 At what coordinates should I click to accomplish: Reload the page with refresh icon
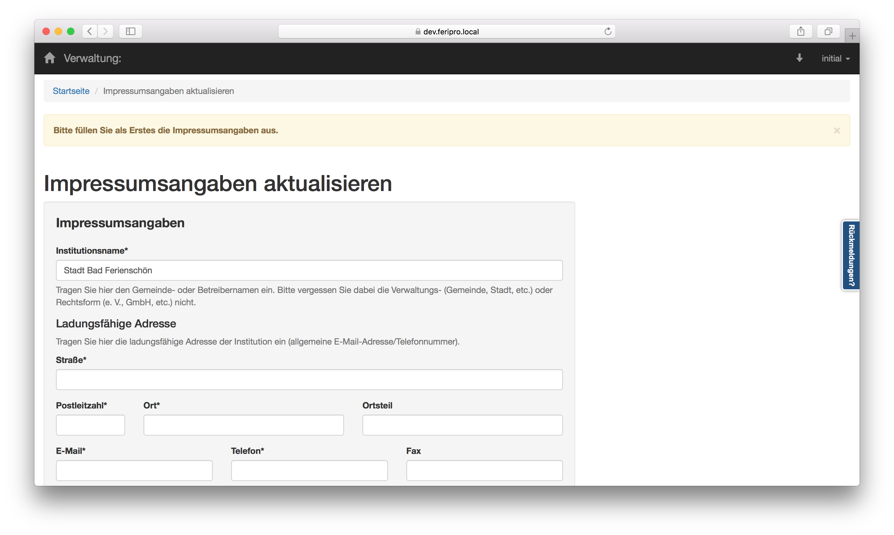click(607, 31)
